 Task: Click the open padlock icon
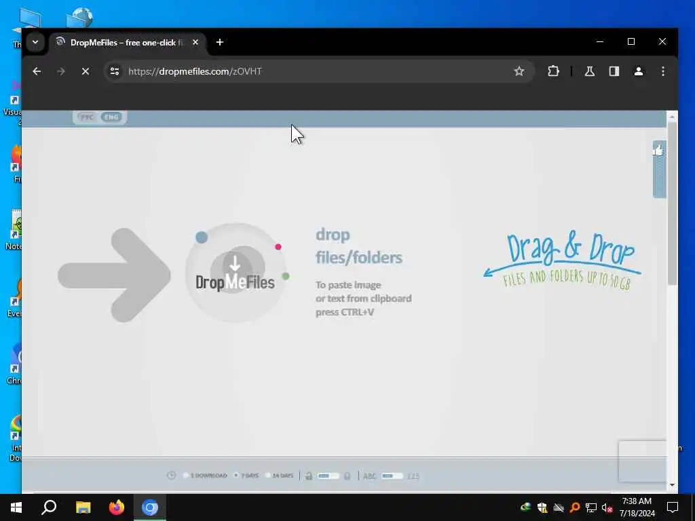[309, 476]
